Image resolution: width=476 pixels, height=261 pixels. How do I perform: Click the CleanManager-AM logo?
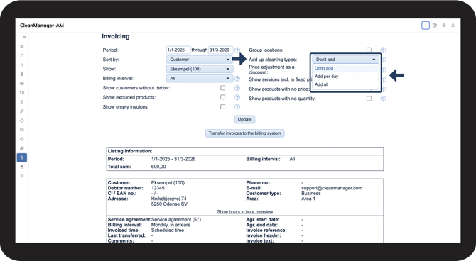click(x=42, y=26)
